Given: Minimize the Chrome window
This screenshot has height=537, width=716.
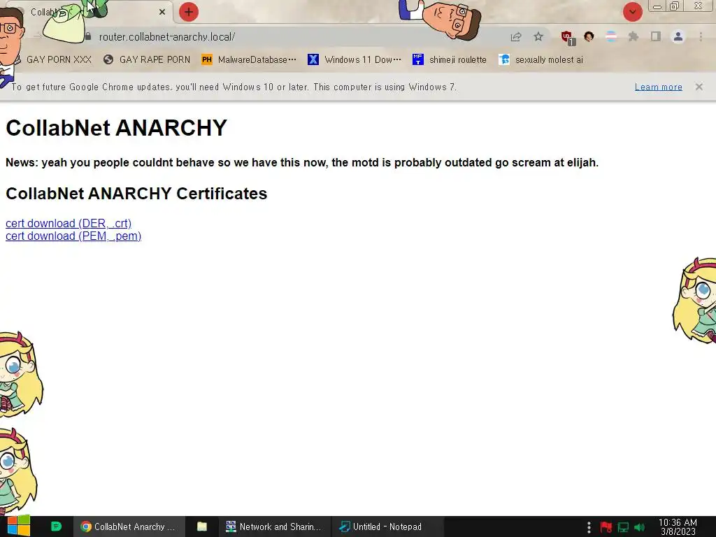Looking at the screenshot, I should 657,6.
